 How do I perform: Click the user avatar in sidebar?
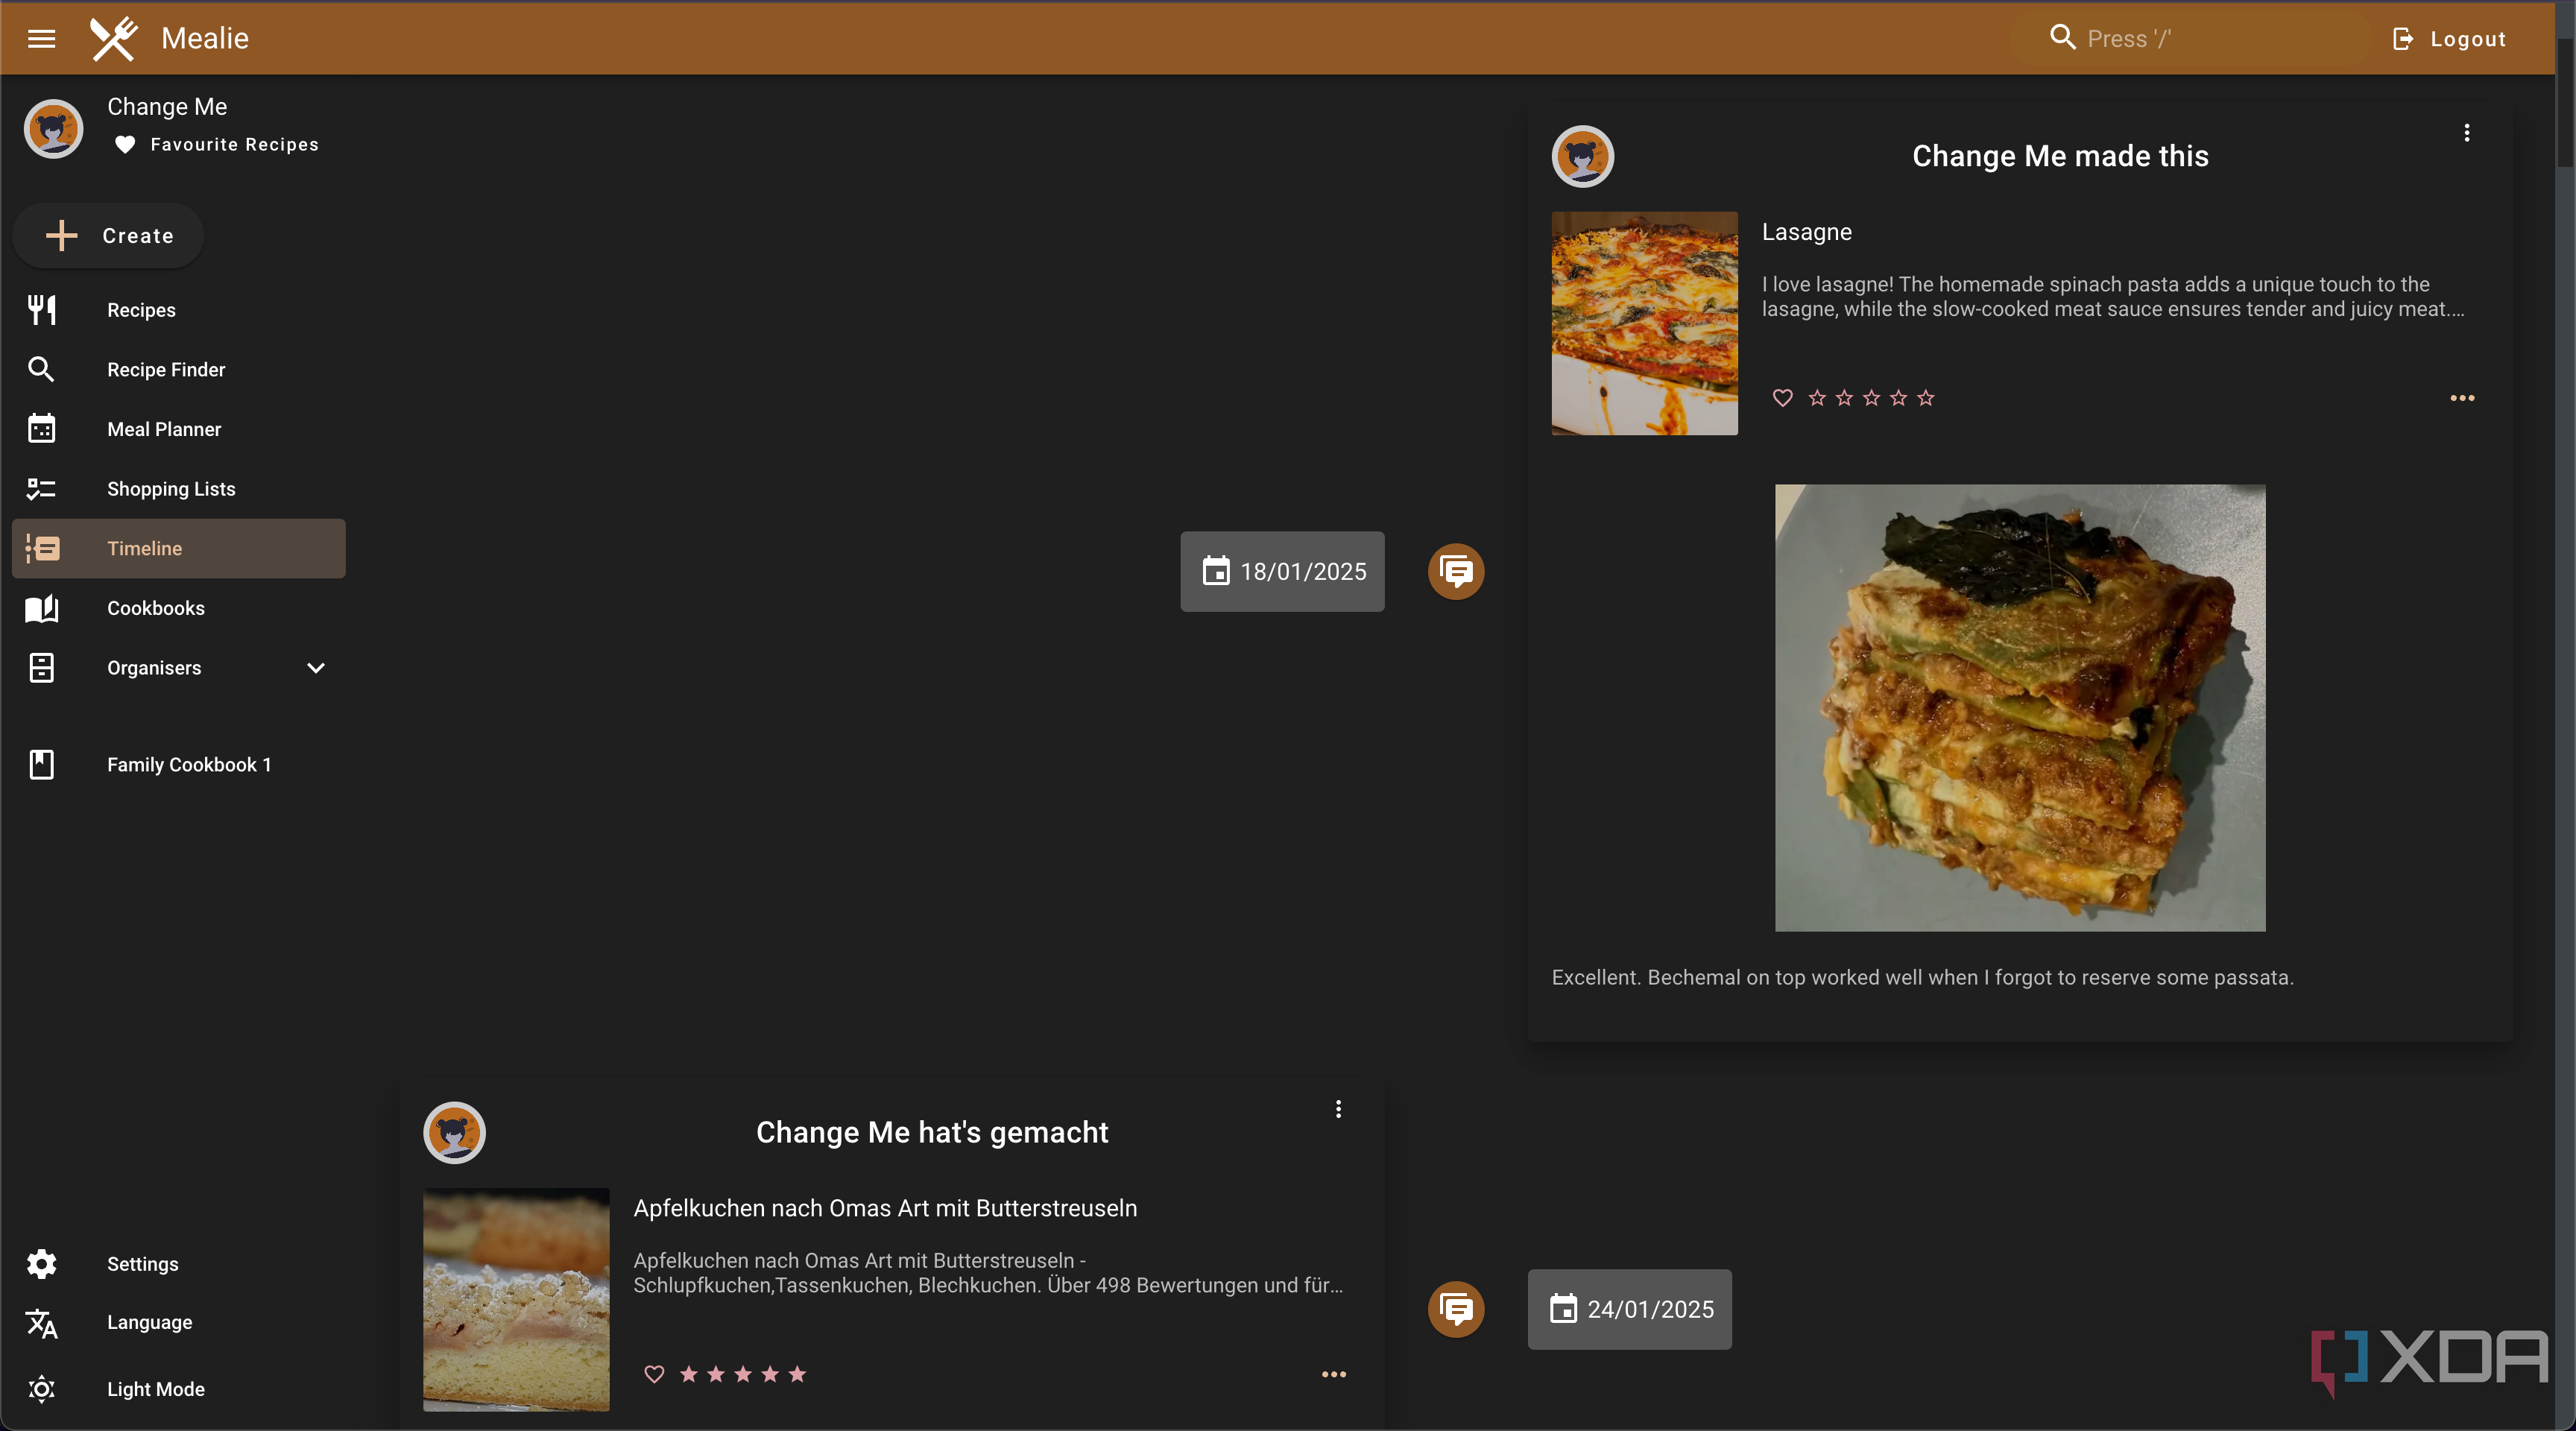53,128
